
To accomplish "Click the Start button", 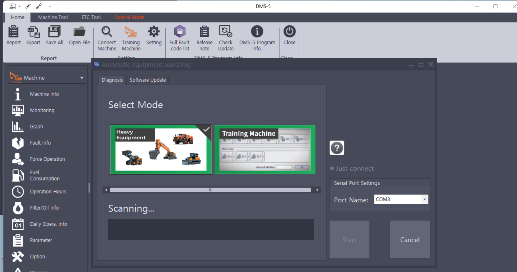I will 349,240.
